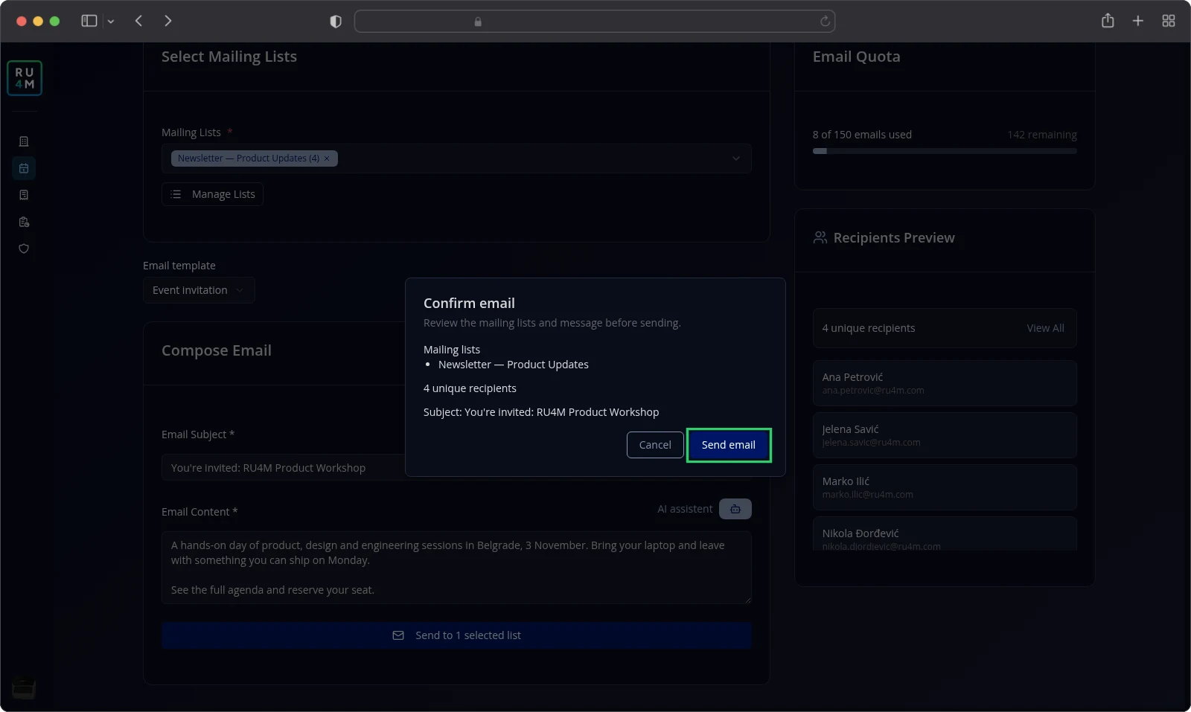Open a new tab with plus icon
The height and width of the screenshot is (712, 1191).
[1138, 21]
